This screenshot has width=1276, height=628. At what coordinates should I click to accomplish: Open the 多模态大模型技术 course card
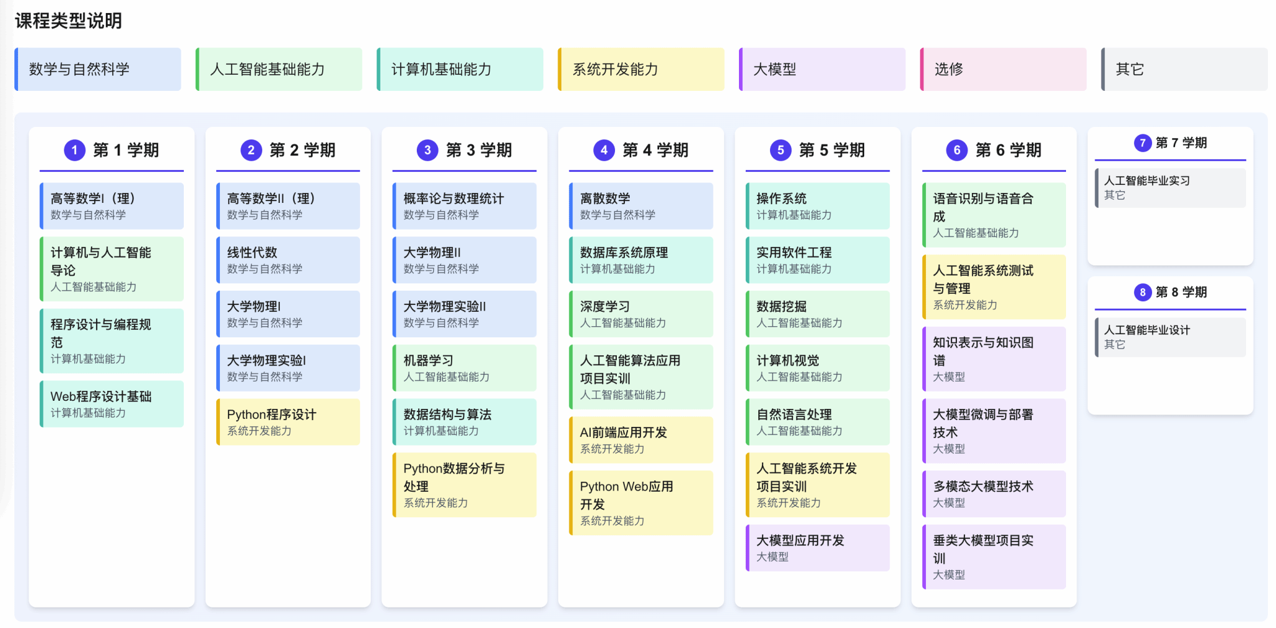(x=994, y=494)
